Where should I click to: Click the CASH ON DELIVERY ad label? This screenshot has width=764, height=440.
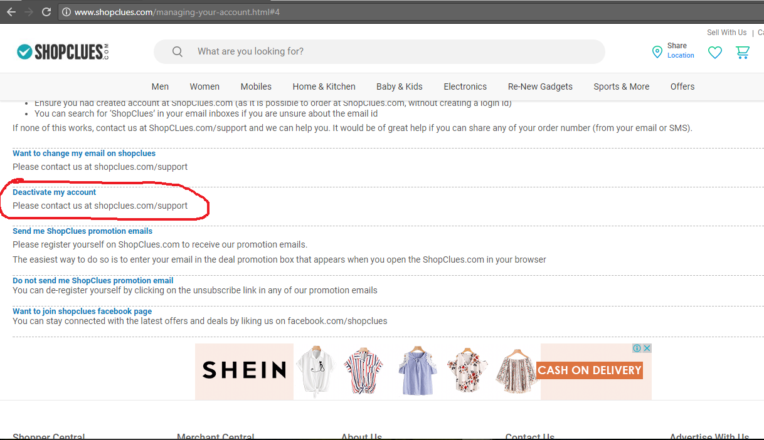590,370
